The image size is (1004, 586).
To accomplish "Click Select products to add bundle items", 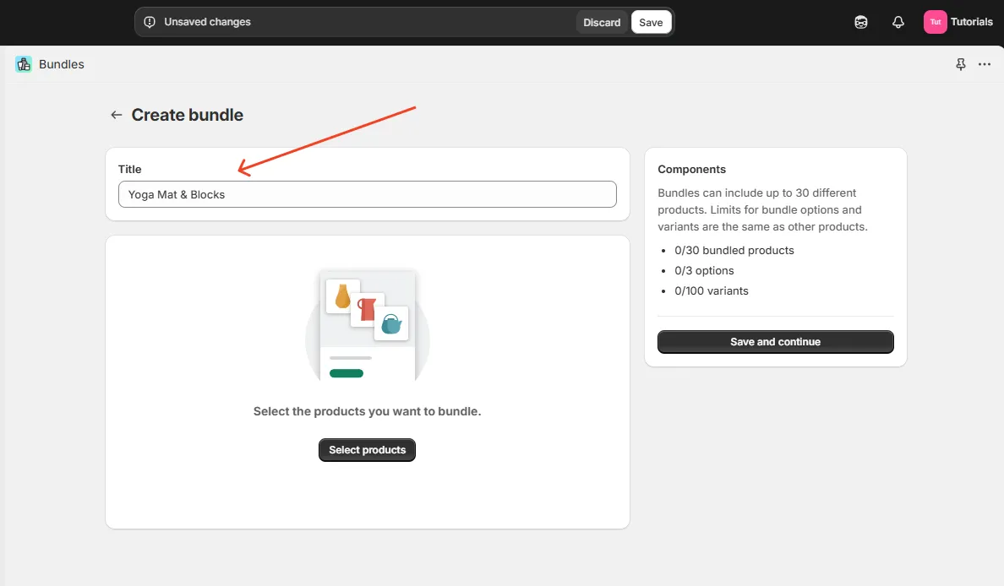I will click(367, 450).
